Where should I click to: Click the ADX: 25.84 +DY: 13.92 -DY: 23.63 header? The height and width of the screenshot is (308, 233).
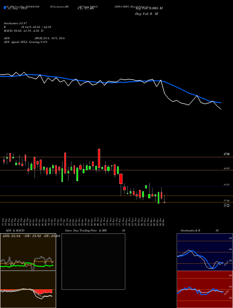[31, 236]
